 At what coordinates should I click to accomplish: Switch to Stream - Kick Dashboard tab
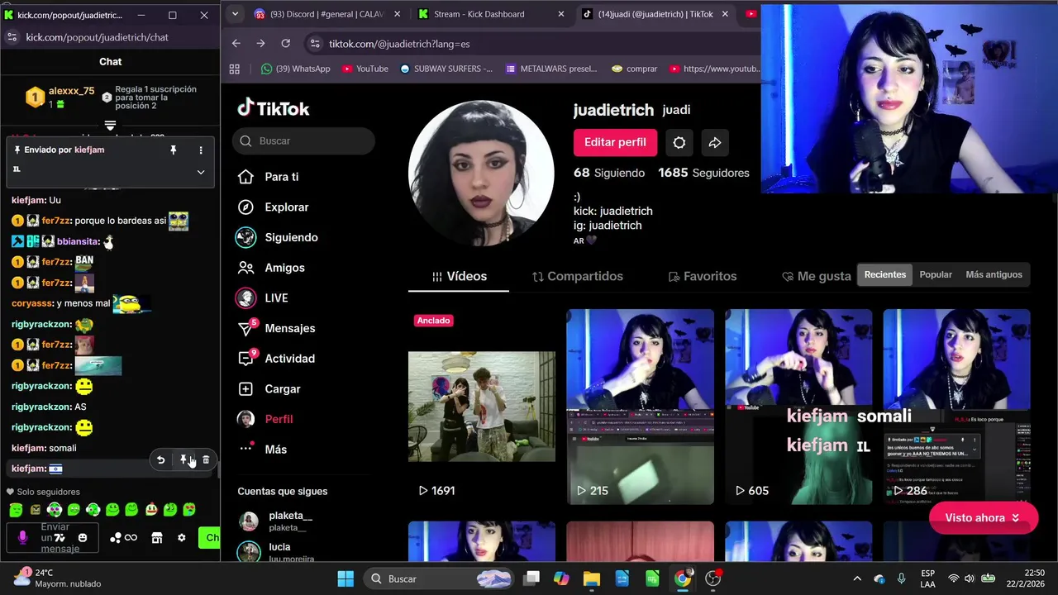(491, 14)
